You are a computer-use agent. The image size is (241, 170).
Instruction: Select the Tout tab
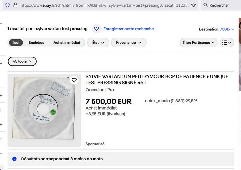click(x=16, y=43)
